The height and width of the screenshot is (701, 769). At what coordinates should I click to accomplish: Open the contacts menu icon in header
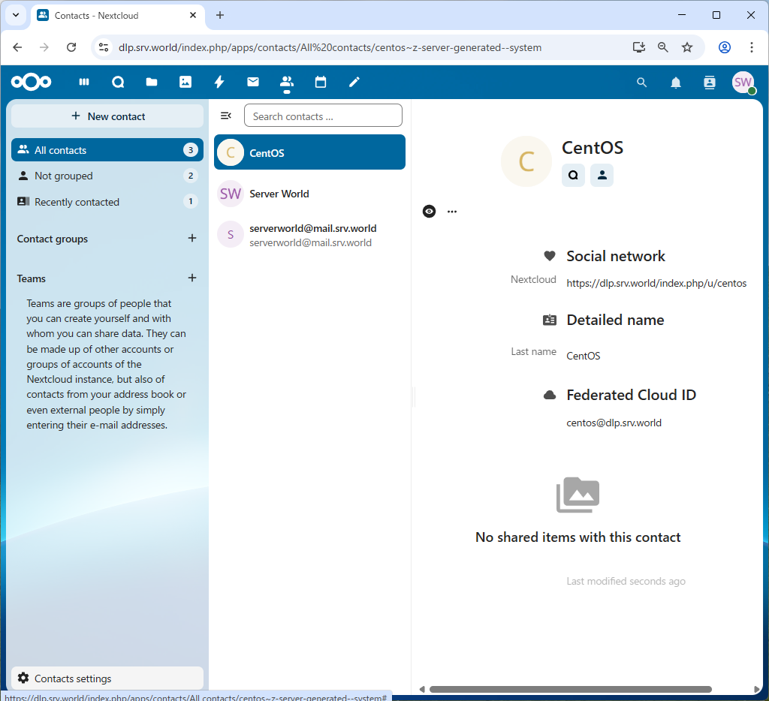click(710, 83)
